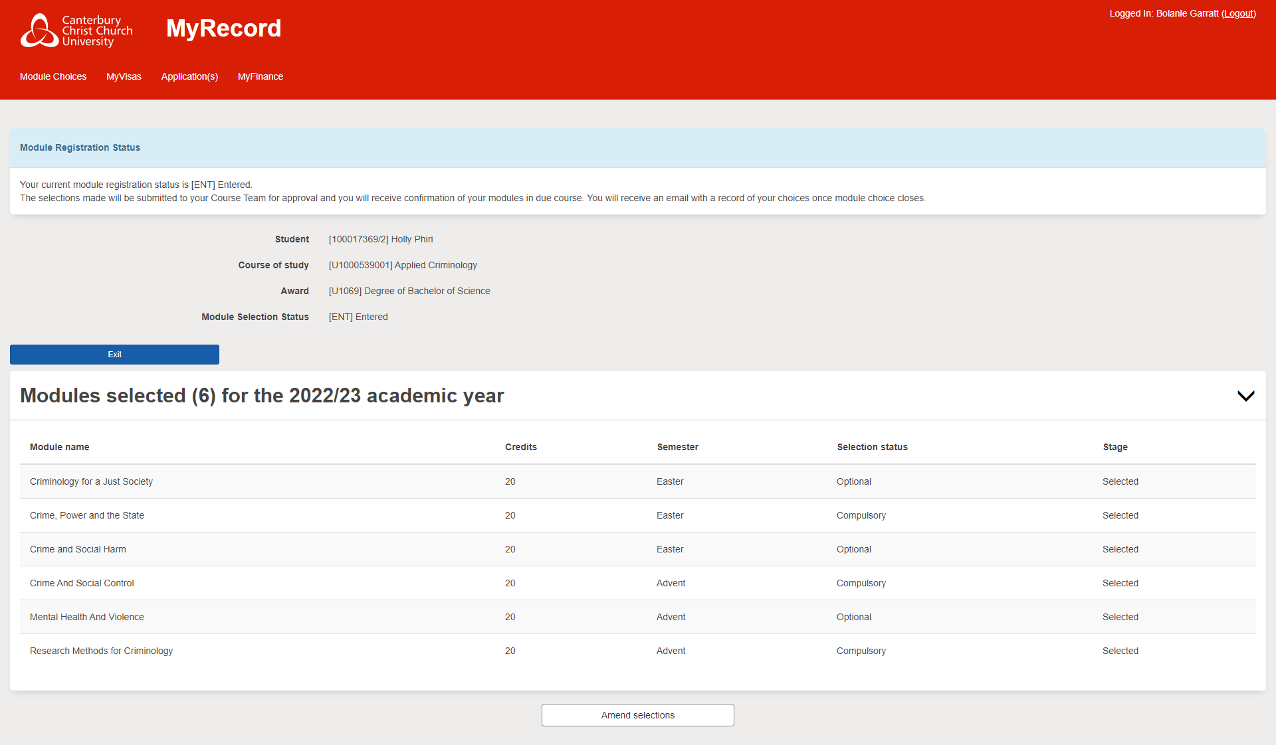
Task: Click Research Methods for Criminology module
Action: pos(101,651)
